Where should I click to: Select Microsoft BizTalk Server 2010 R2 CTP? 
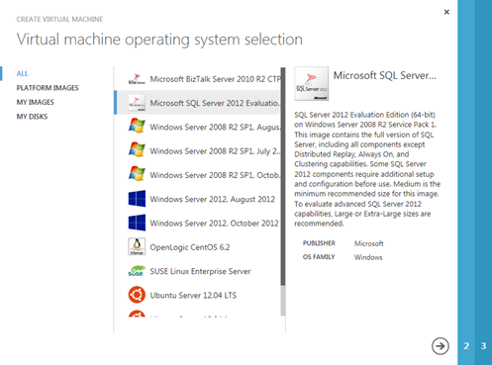(198, 79)
